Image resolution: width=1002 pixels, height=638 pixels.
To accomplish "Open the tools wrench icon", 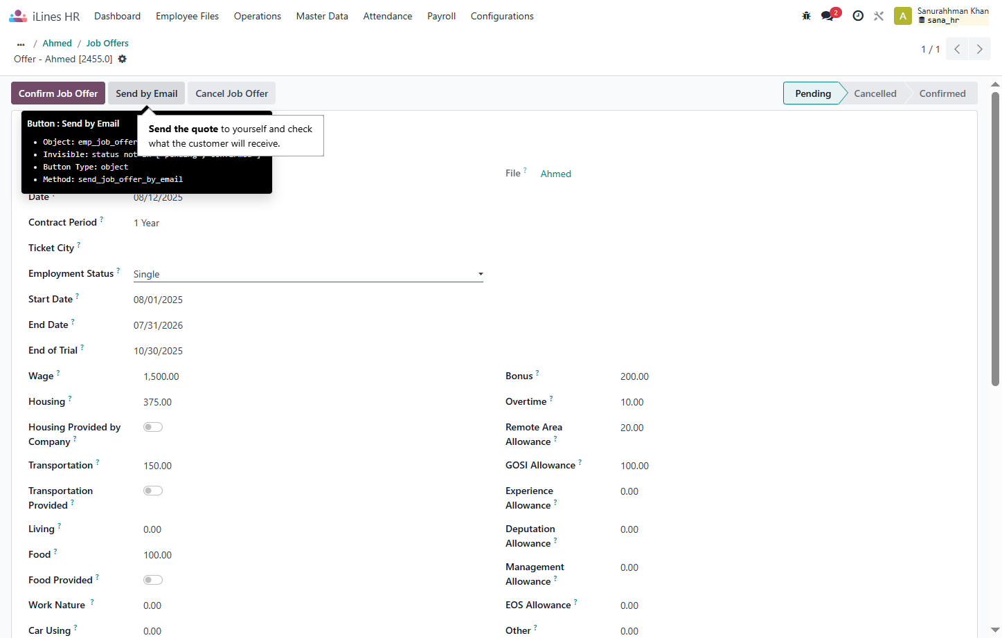I will [x=879, y=16].
